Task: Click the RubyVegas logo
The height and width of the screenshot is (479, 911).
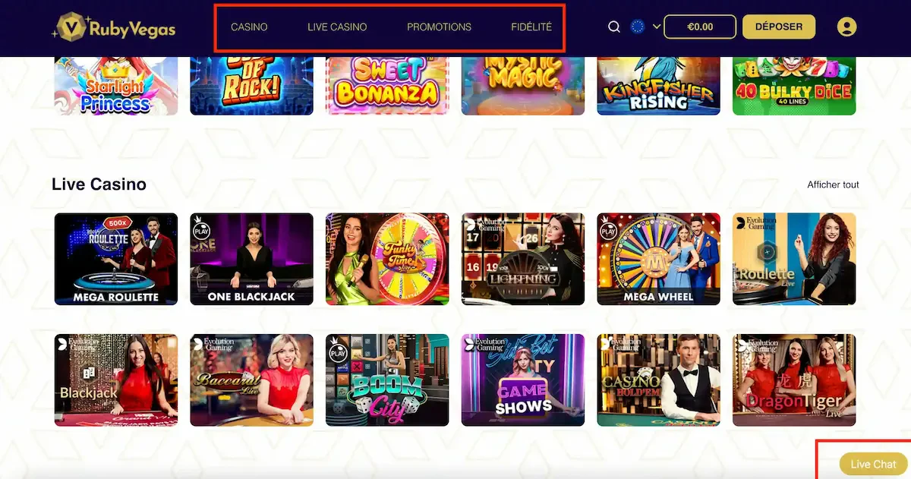Action: pyautogui.click(x=114, y=27)
